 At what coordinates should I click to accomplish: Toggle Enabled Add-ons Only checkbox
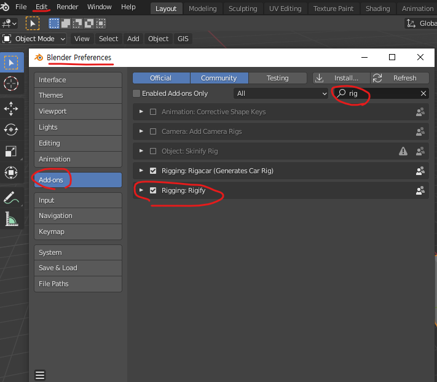point(136,93)
